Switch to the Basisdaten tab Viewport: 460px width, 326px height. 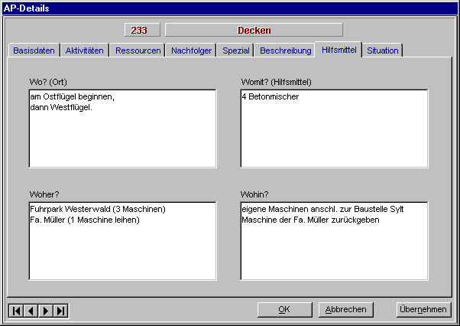(x=34, y=51)
